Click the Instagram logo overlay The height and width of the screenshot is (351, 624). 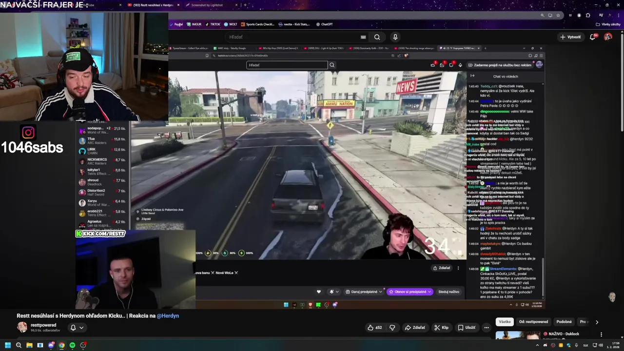click(x=28, y=133)
